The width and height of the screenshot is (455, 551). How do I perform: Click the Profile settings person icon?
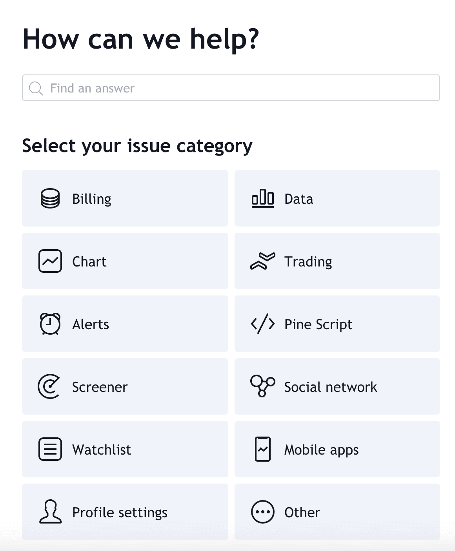[x=50, y=512]
